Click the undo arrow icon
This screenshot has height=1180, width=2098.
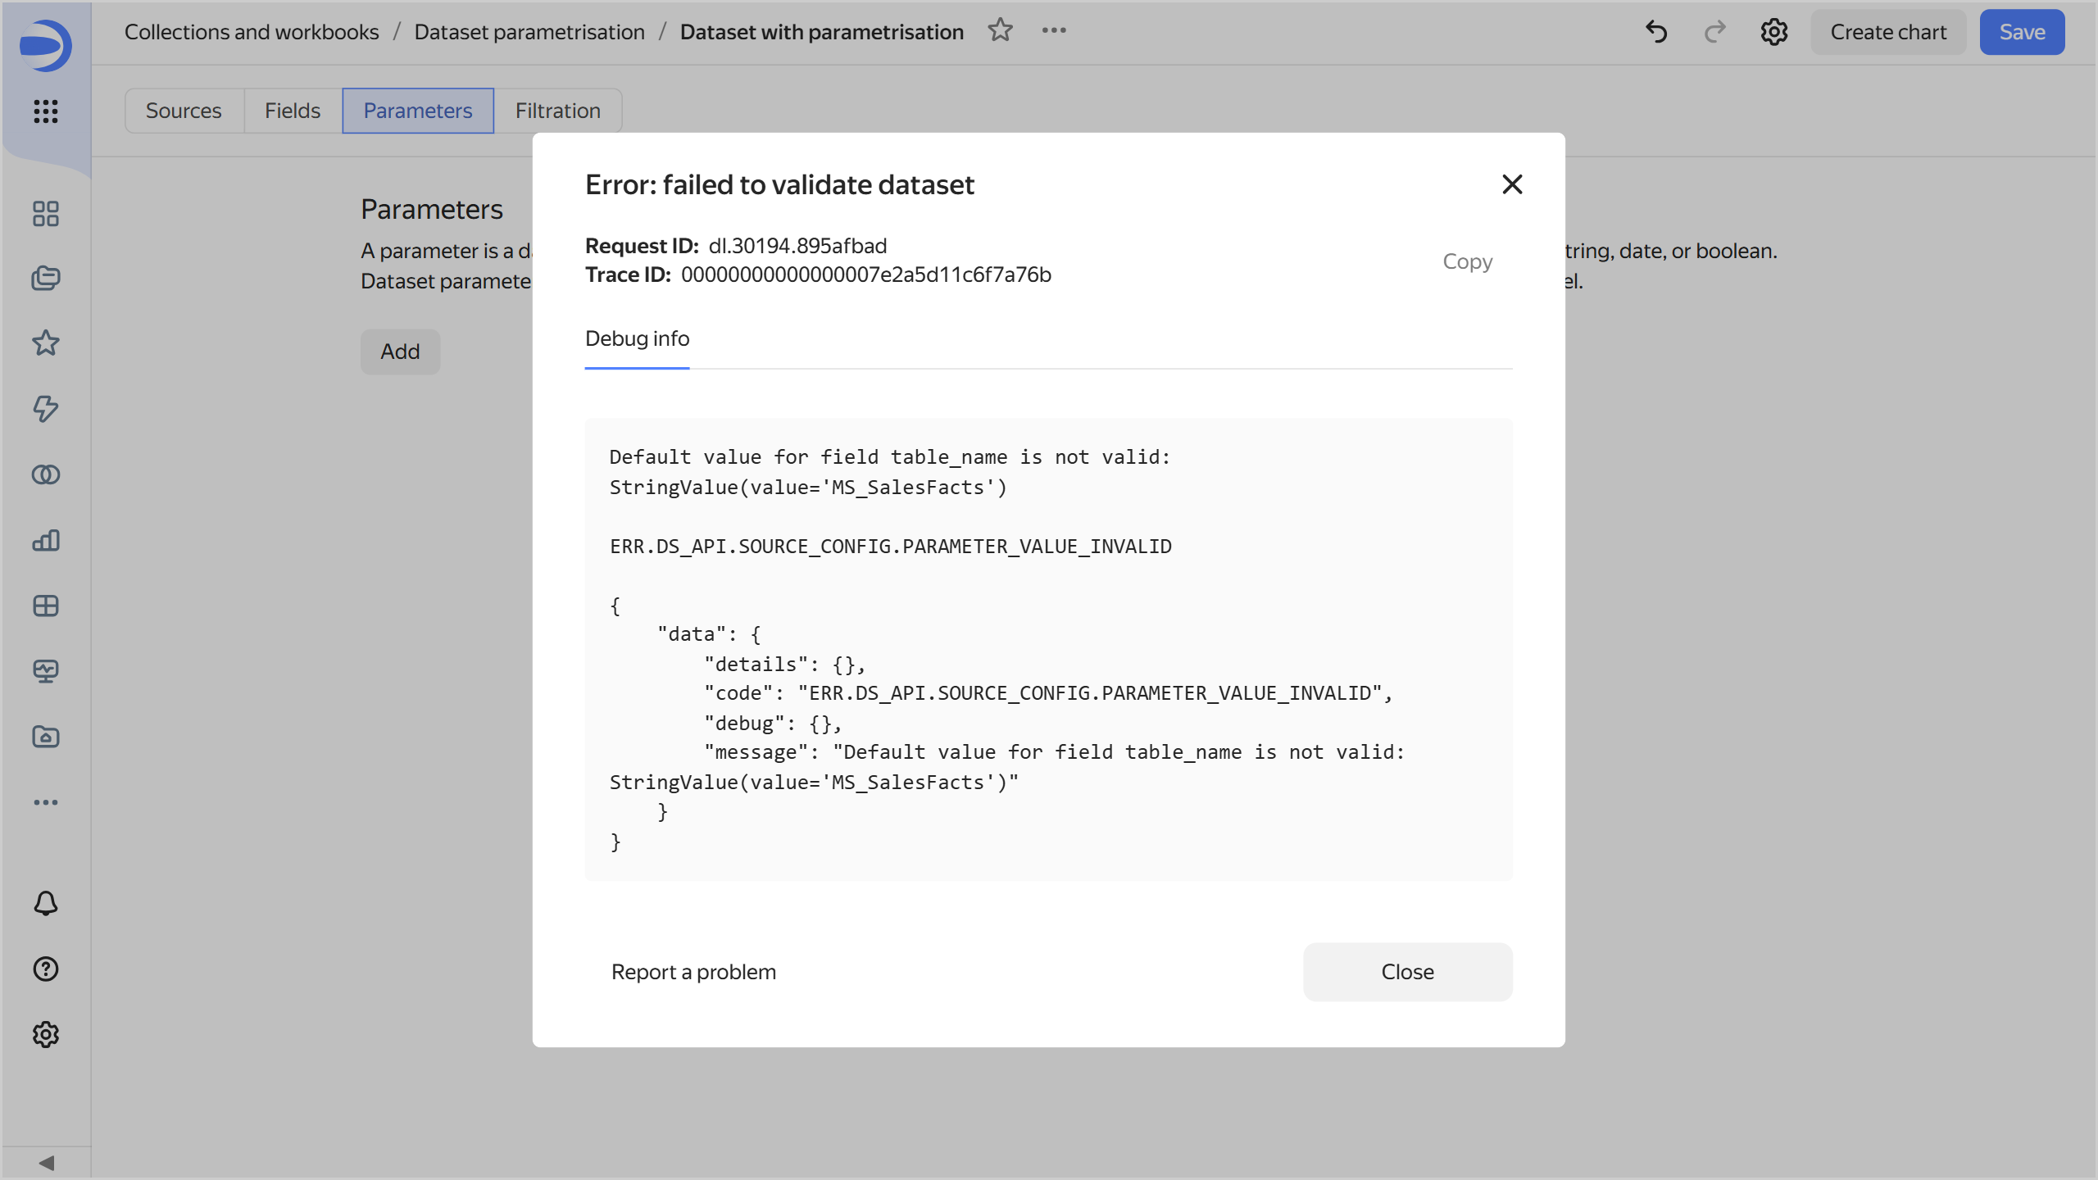pos(1656,32)
